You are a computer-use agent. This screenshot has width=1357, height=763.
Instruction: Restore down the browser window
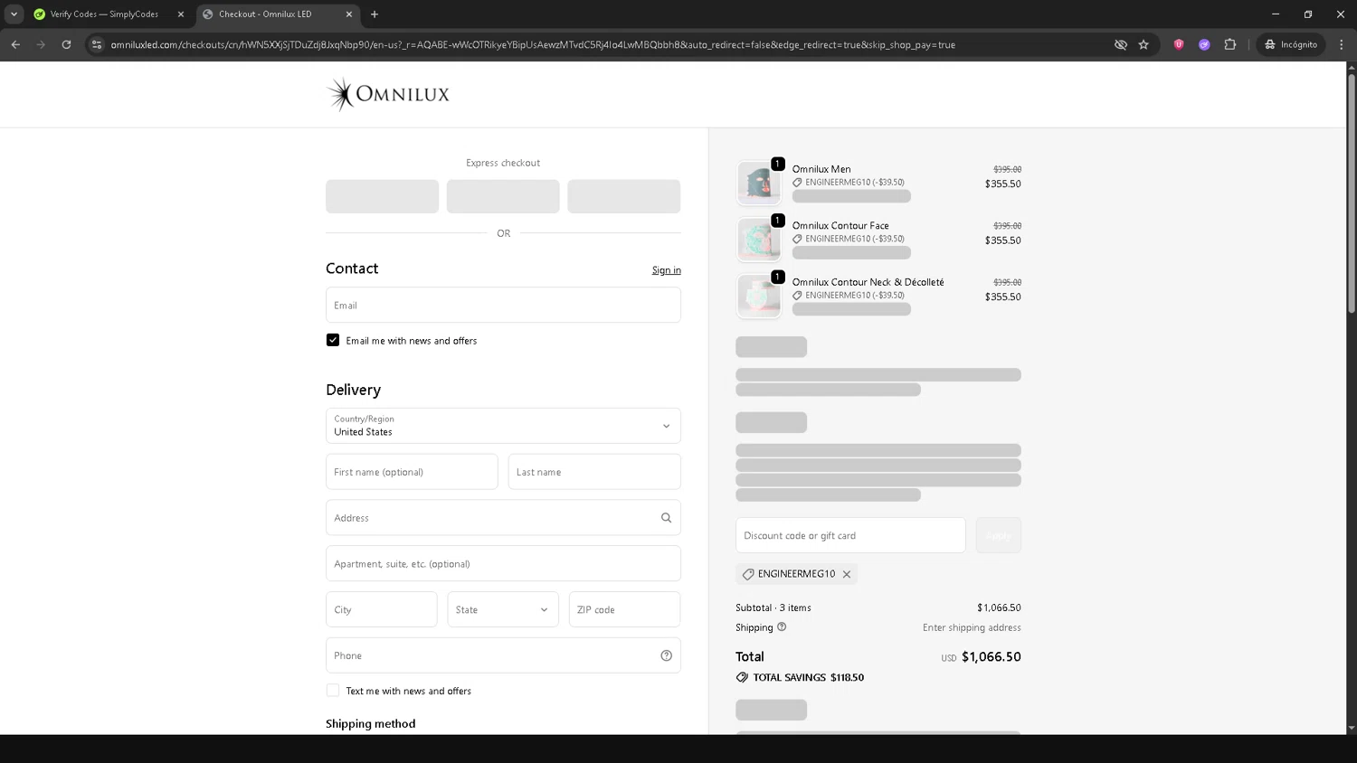point(1308,14)
